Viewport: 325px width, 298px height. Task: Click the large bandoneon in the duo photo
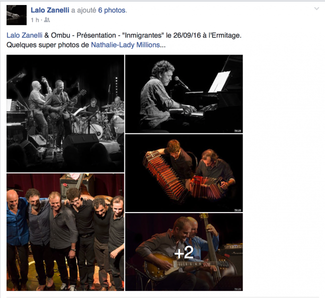coord(163,175)
